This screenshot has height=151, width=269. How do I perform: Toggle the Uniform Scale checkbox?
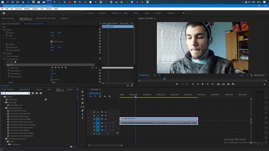(x=51, y=42)
